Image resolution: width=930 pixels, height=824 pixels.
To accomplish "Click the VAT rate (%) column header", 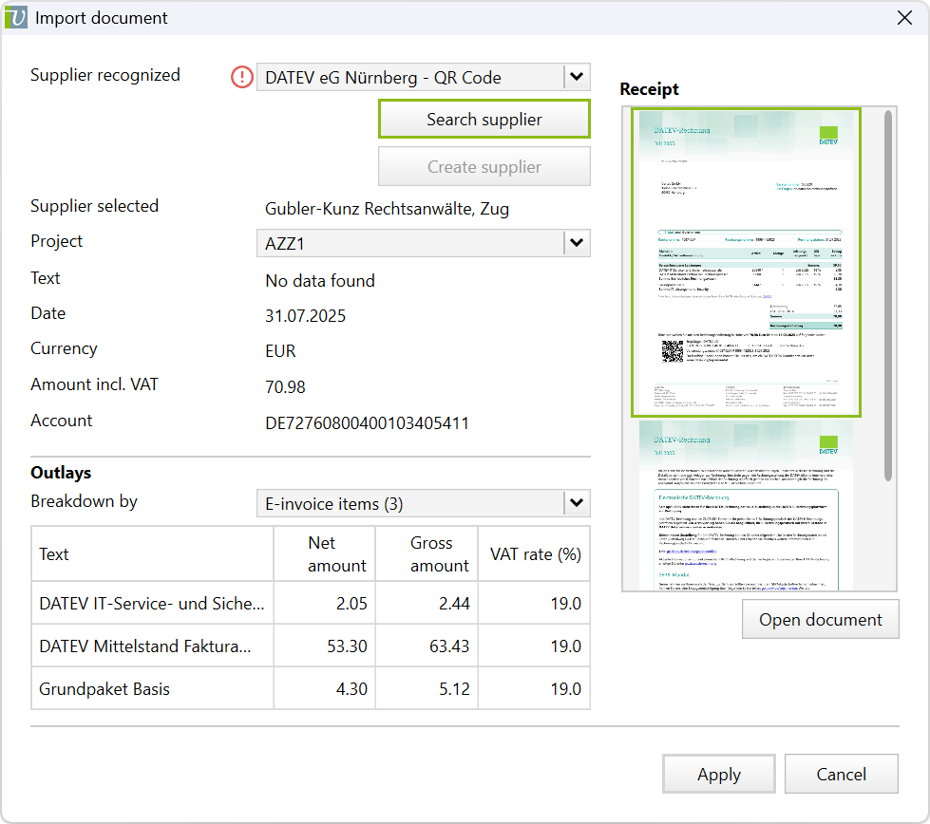I will (x=536, y=554).
